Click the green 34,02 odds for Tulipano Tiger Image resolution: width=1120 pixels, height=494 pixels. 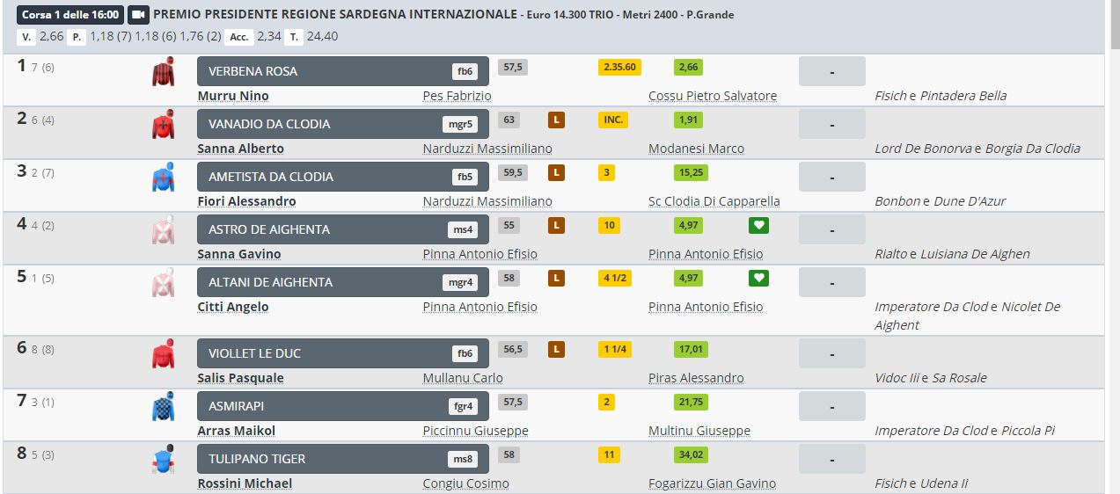pyautogui.click(x=691, y=455)
